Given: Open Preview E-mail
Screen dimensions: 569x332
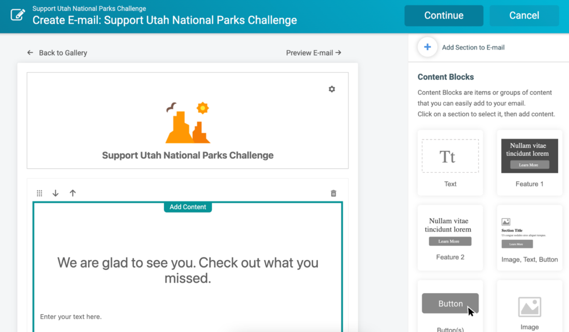Looking at the screenshot, I should tap(313, 53).
